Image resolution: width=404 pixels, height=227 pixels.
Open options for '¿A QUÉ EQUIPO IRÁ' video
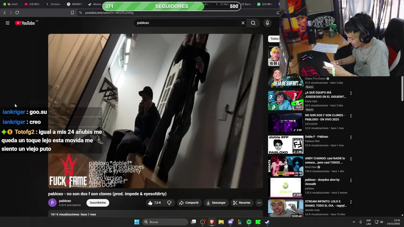tap(351, 93)
